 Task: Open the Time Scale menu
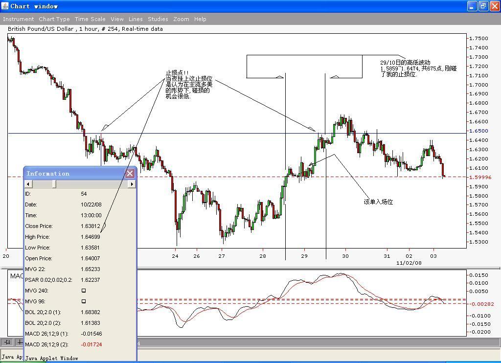(90, 19)
